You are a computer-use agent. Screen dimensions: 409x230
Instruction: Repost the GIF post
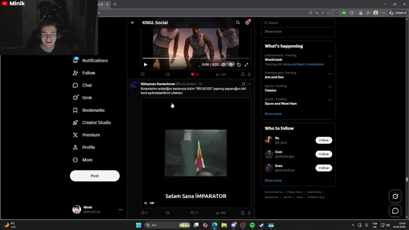tap(168, 213)
